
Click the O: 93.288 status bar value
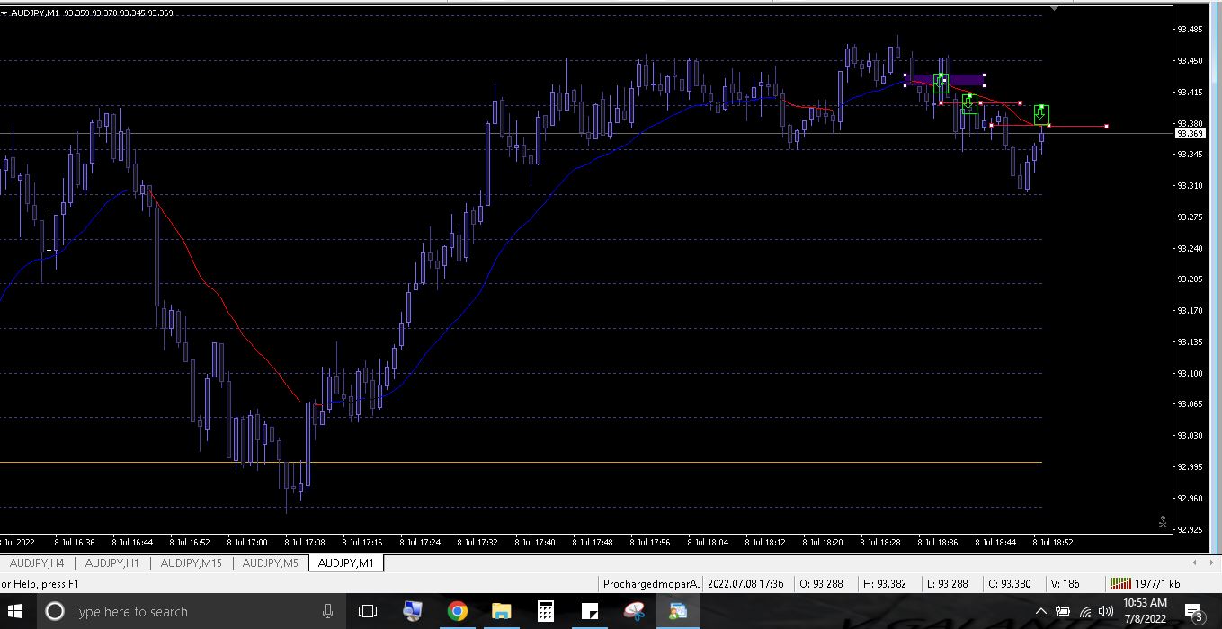pos(822,583)
